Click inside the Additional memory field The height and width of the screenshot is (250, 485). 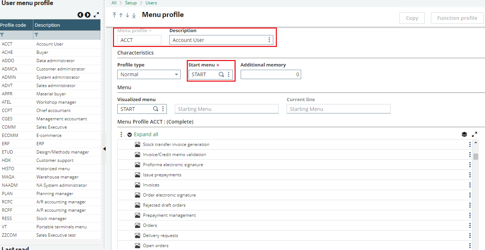271,74
